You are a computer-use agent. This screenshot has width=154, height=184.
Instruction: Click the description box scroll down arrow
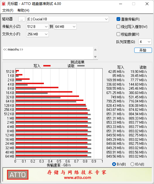coord(95,57)
